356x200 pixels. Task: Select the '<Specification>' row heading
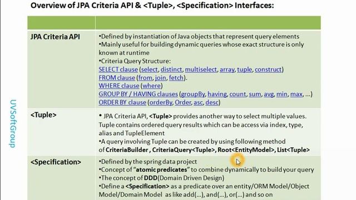(x=56, y=162)
